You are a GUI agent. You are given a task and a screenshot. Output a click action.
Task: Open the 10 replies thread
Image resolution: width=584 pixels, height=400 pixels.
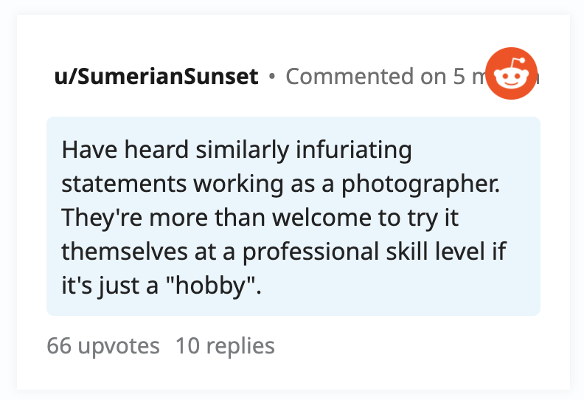[x=225, y=345]
